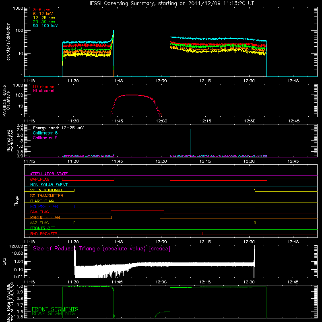Click the 50-100 keV spike peak before 11:45
Image resolution: width=322 pixels, height=322 pixels.
click(x=114, y=31)
